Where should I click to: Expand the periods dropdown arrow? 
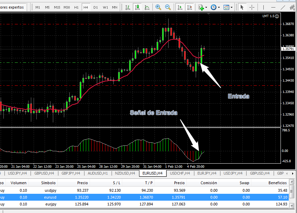click(x=219, y=8)
